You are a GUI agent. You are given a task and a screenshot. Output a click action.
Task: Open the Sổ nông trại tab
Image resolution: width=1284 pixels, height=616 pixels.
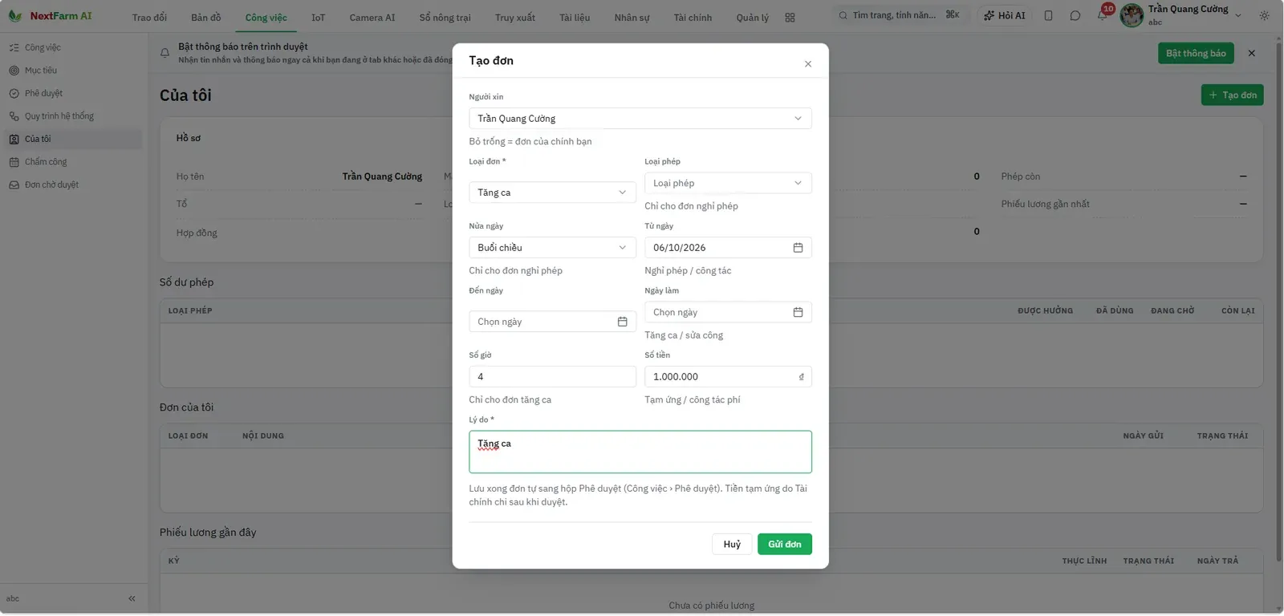(x=445, y=18)
